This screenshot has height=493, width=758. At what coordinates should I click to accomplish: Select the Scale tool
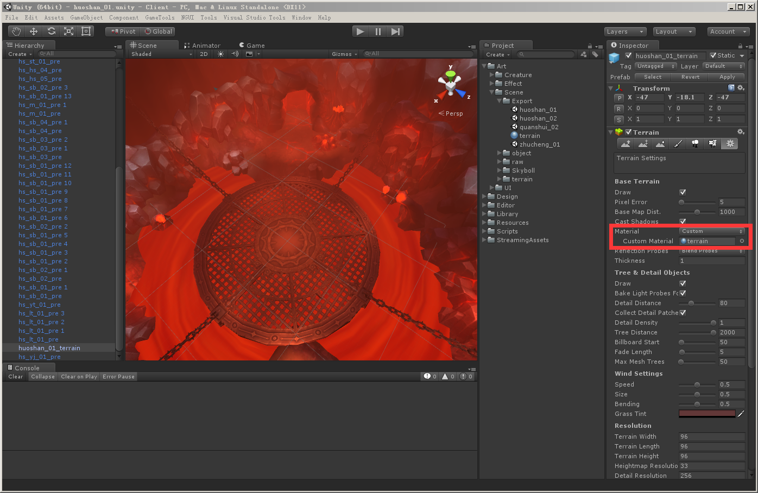click(68, 31)
